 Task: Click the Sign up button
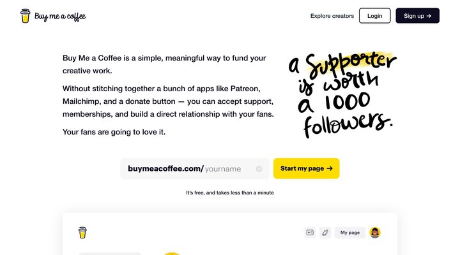coord(417,16)
